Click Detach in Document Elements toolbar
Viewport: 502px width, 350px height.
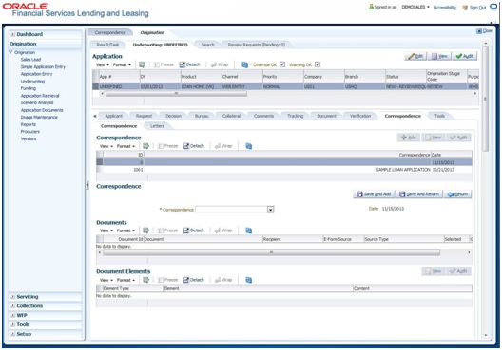coord(194,280)
